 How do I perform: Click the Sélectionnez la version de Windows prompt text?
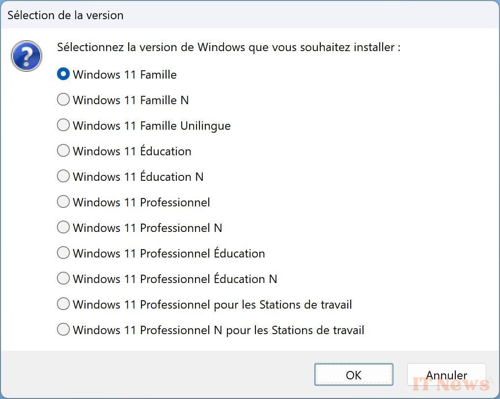229,48
